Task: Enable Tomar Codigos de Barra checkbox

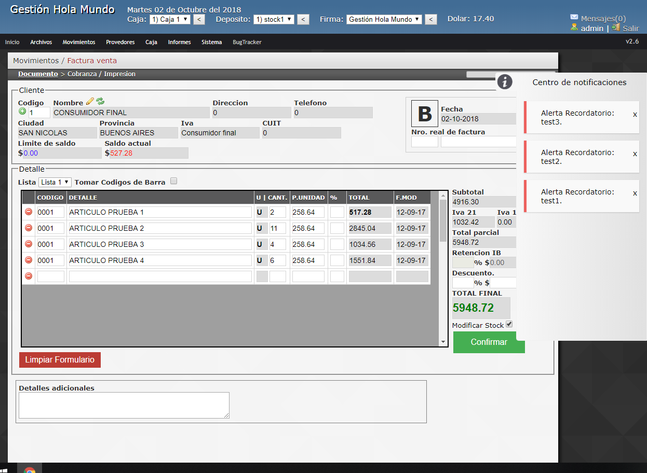Action: [174, 182]
